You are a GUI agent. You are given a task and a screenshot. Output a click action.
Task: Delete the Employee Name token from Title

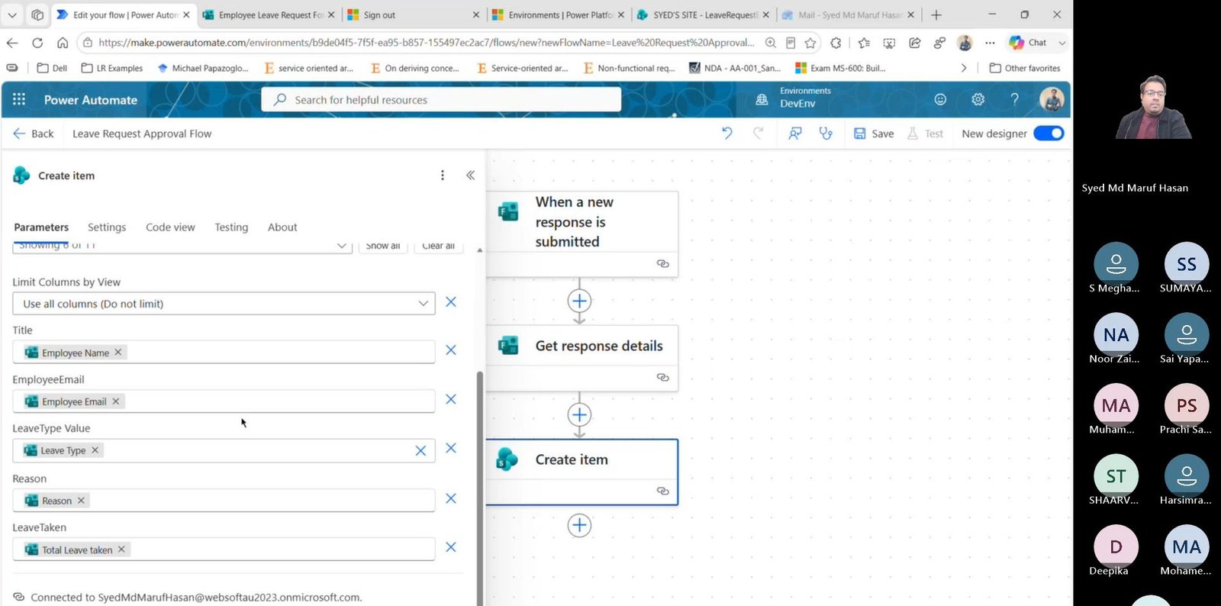pos(118,353)
